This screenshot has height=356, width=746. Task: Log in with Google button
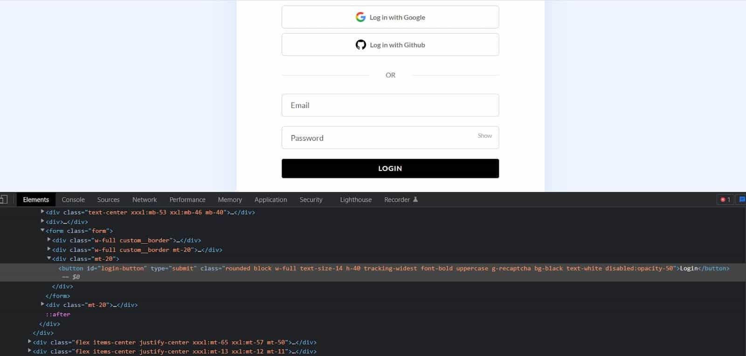click(390, 17)
